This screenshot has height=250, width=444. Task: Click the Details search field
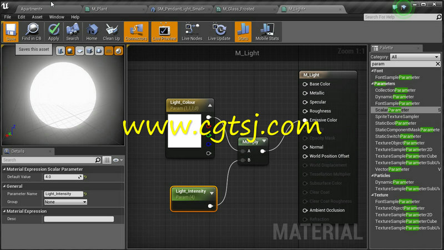click(52, 160)
